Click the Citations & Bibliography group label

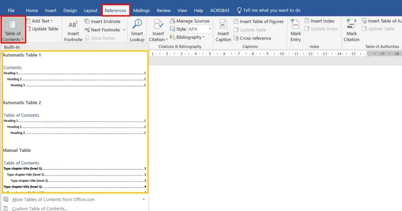(180, 46)
